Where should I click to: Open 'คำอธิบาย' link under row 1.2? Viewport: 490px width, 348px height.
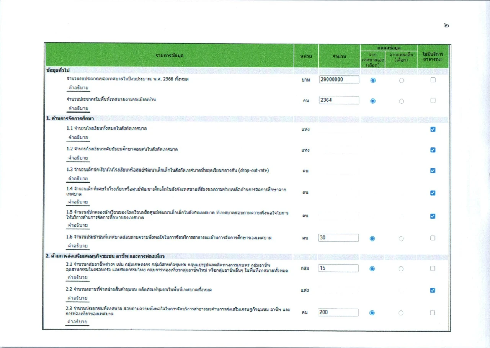78,158
